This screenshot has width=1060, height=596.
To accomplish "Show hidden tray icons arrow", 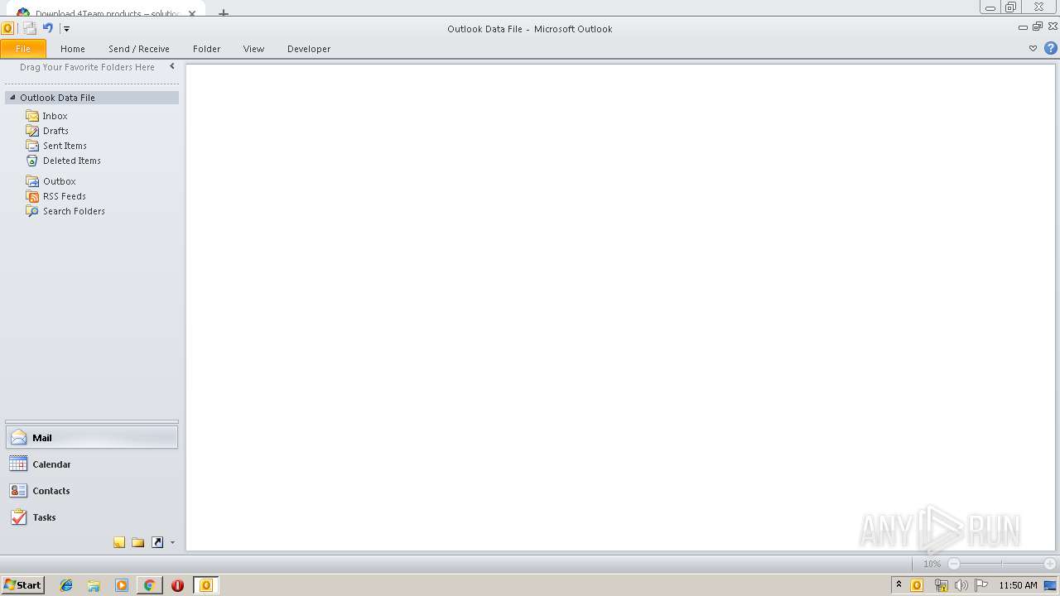I will coord(899,585).
